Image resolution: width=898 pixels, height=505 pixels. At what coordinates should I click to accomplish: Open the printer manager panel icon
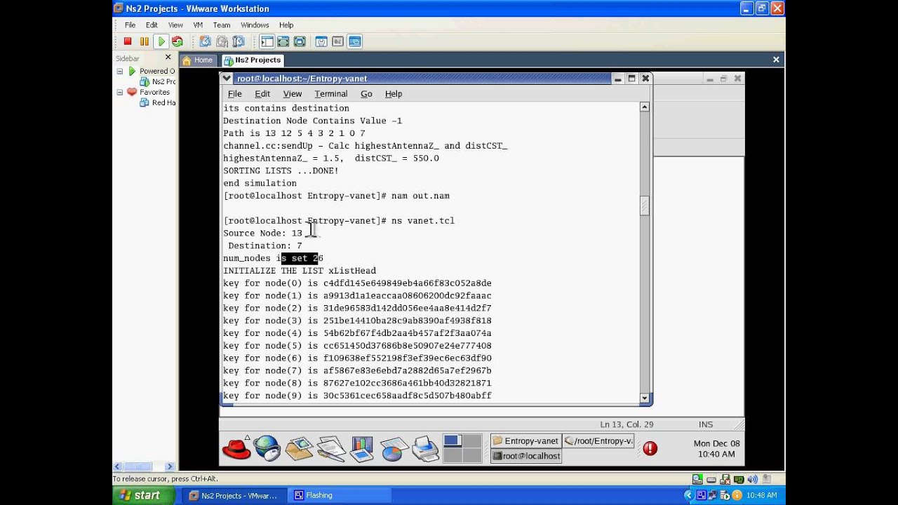tap(425, 447)
